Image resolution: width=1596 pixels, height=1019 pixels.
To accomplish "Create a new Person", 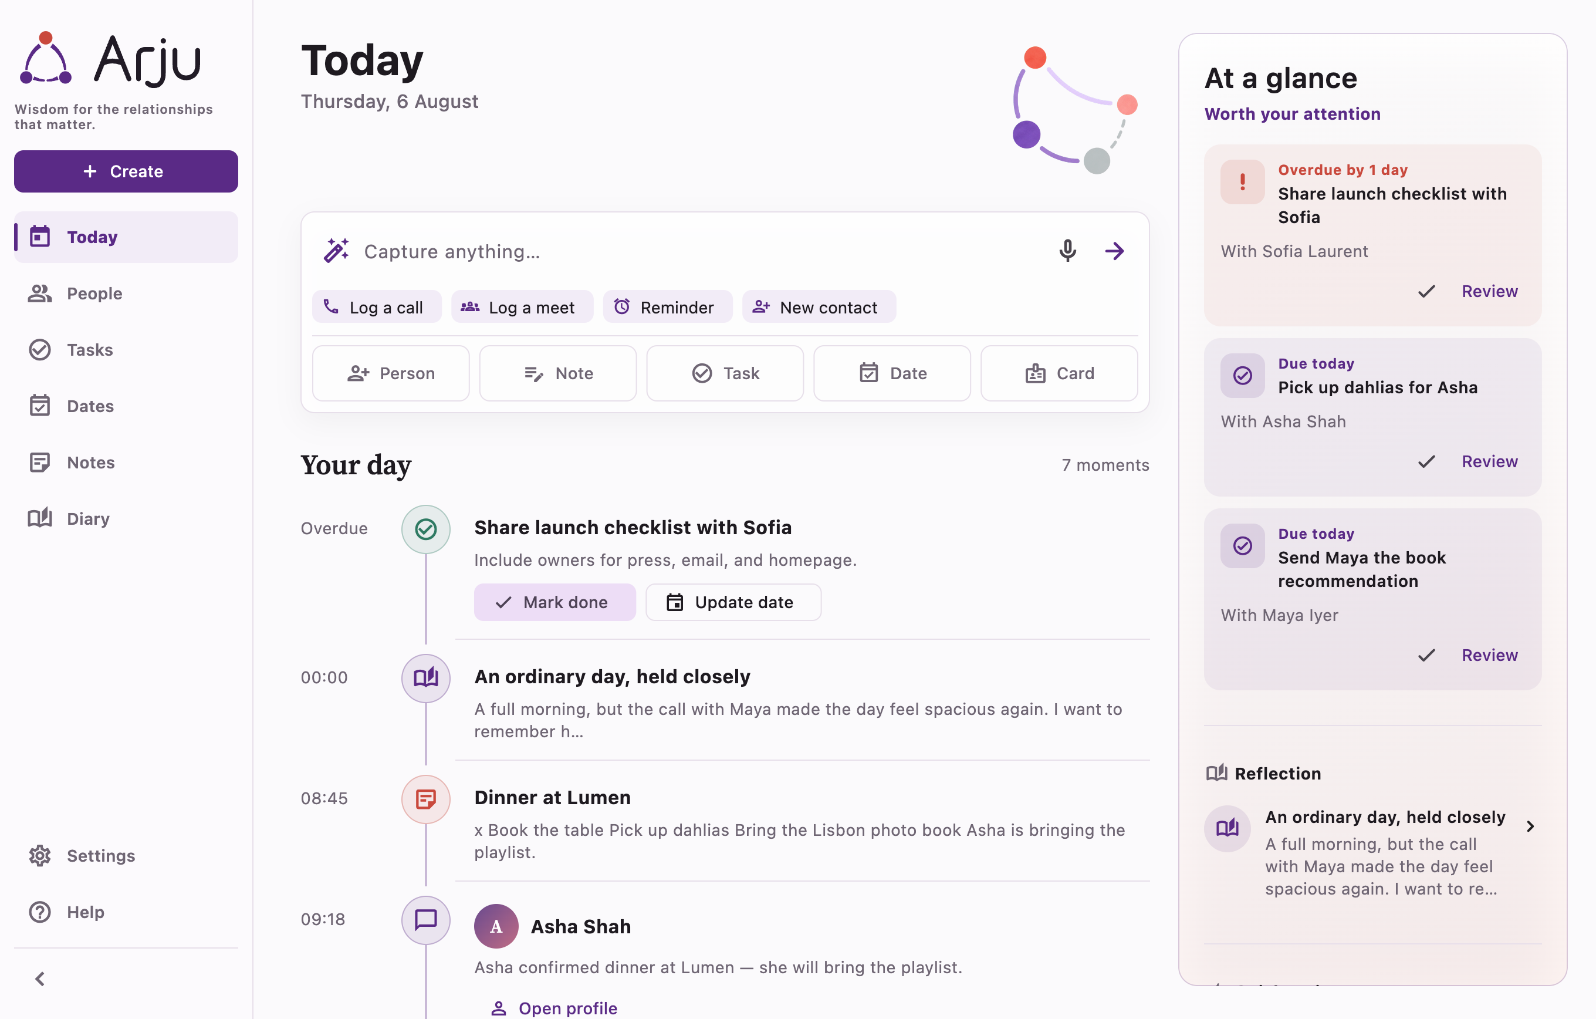I will (391, 373).
